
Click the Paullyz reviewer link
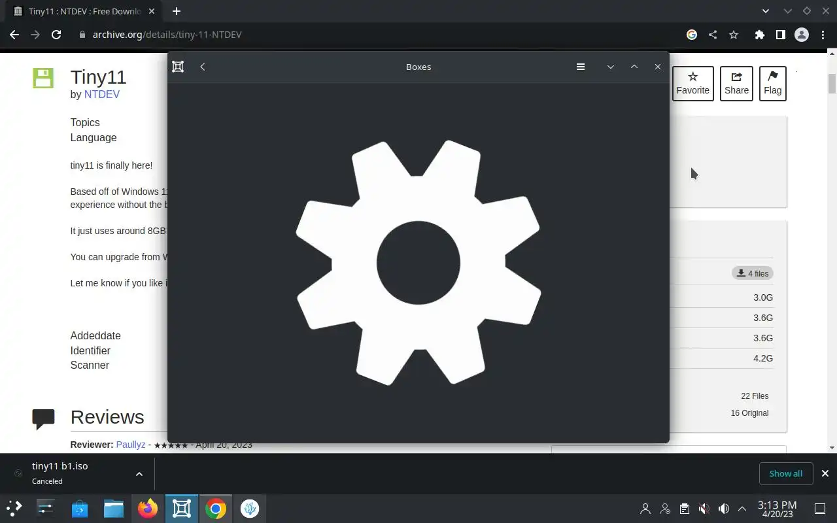click(x=131, y=445)
